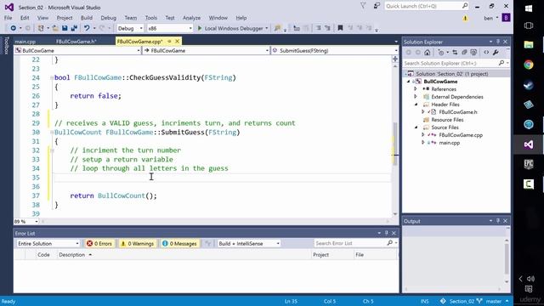Click the Undo arrow in the toolbar
Image resolution: width=544 pixels, height=306 pixels.
click(87, 28)
